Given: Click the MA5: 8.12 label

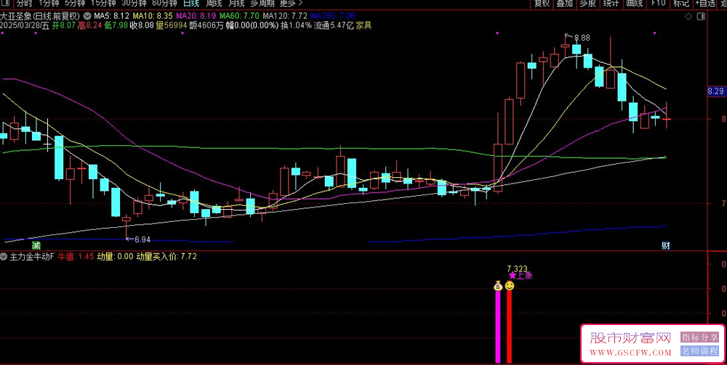Looking at the screenshot, I should (x=111, y=16).
